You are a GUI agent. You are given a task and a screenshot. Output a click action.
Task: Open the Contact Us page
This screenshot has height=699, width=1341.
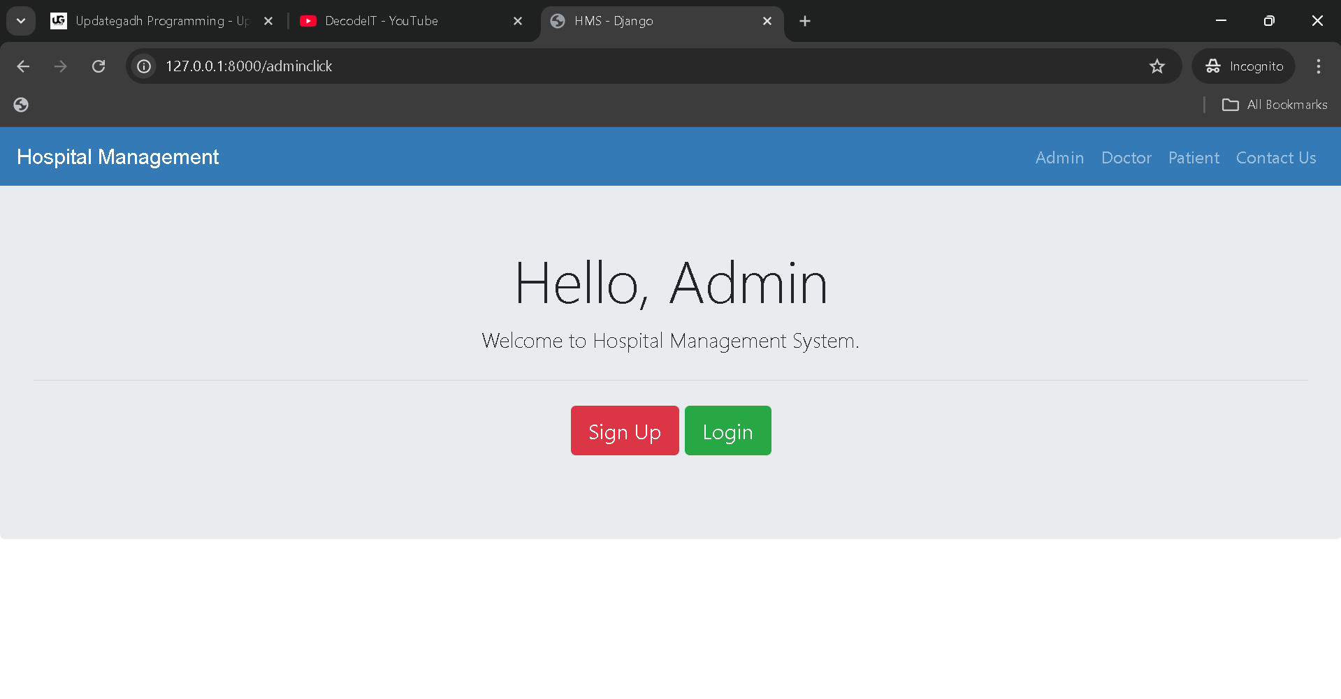[1275, 158]
